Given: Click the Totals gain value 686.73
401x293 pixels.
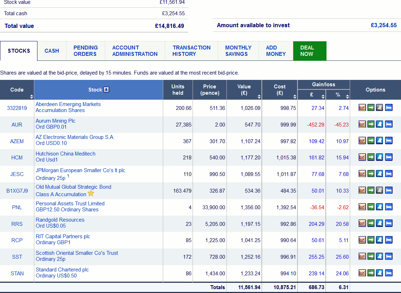Looking at the screenshot, I should 316,287.
